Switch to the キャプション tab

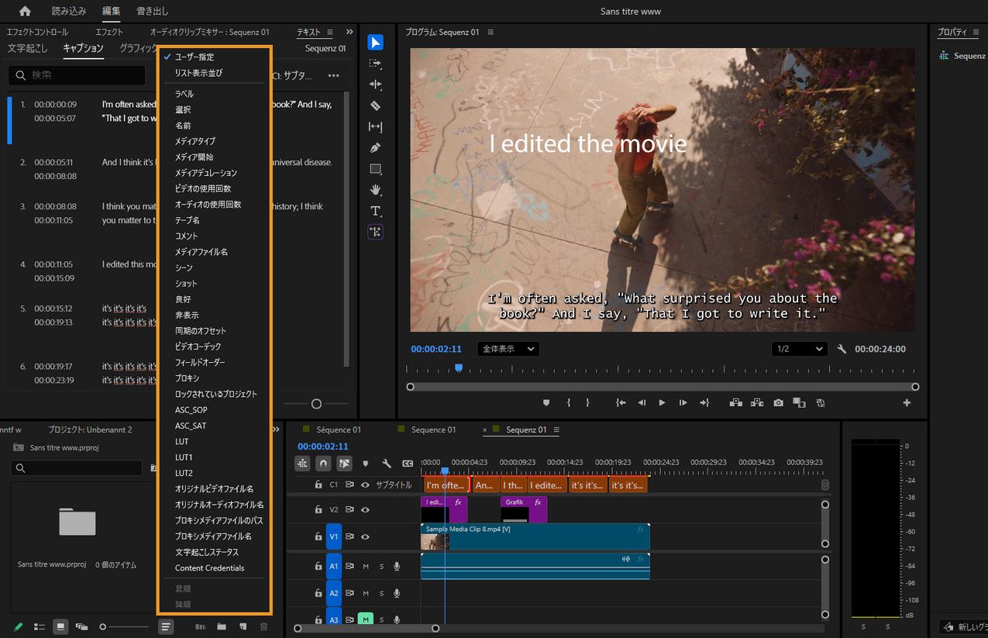click(83, 48)
